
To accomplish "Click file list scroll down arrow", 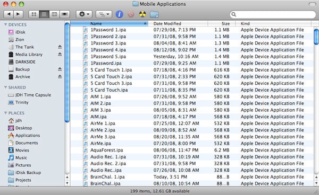I will [x=316, y=183].
